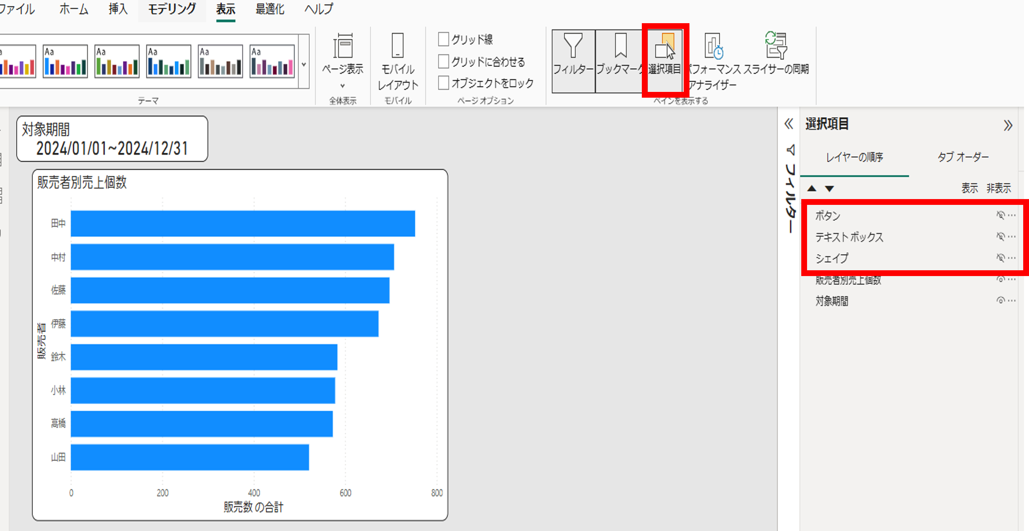
Task: Apply the third theme with green-orange bars
Action: (x=117, y=61)
